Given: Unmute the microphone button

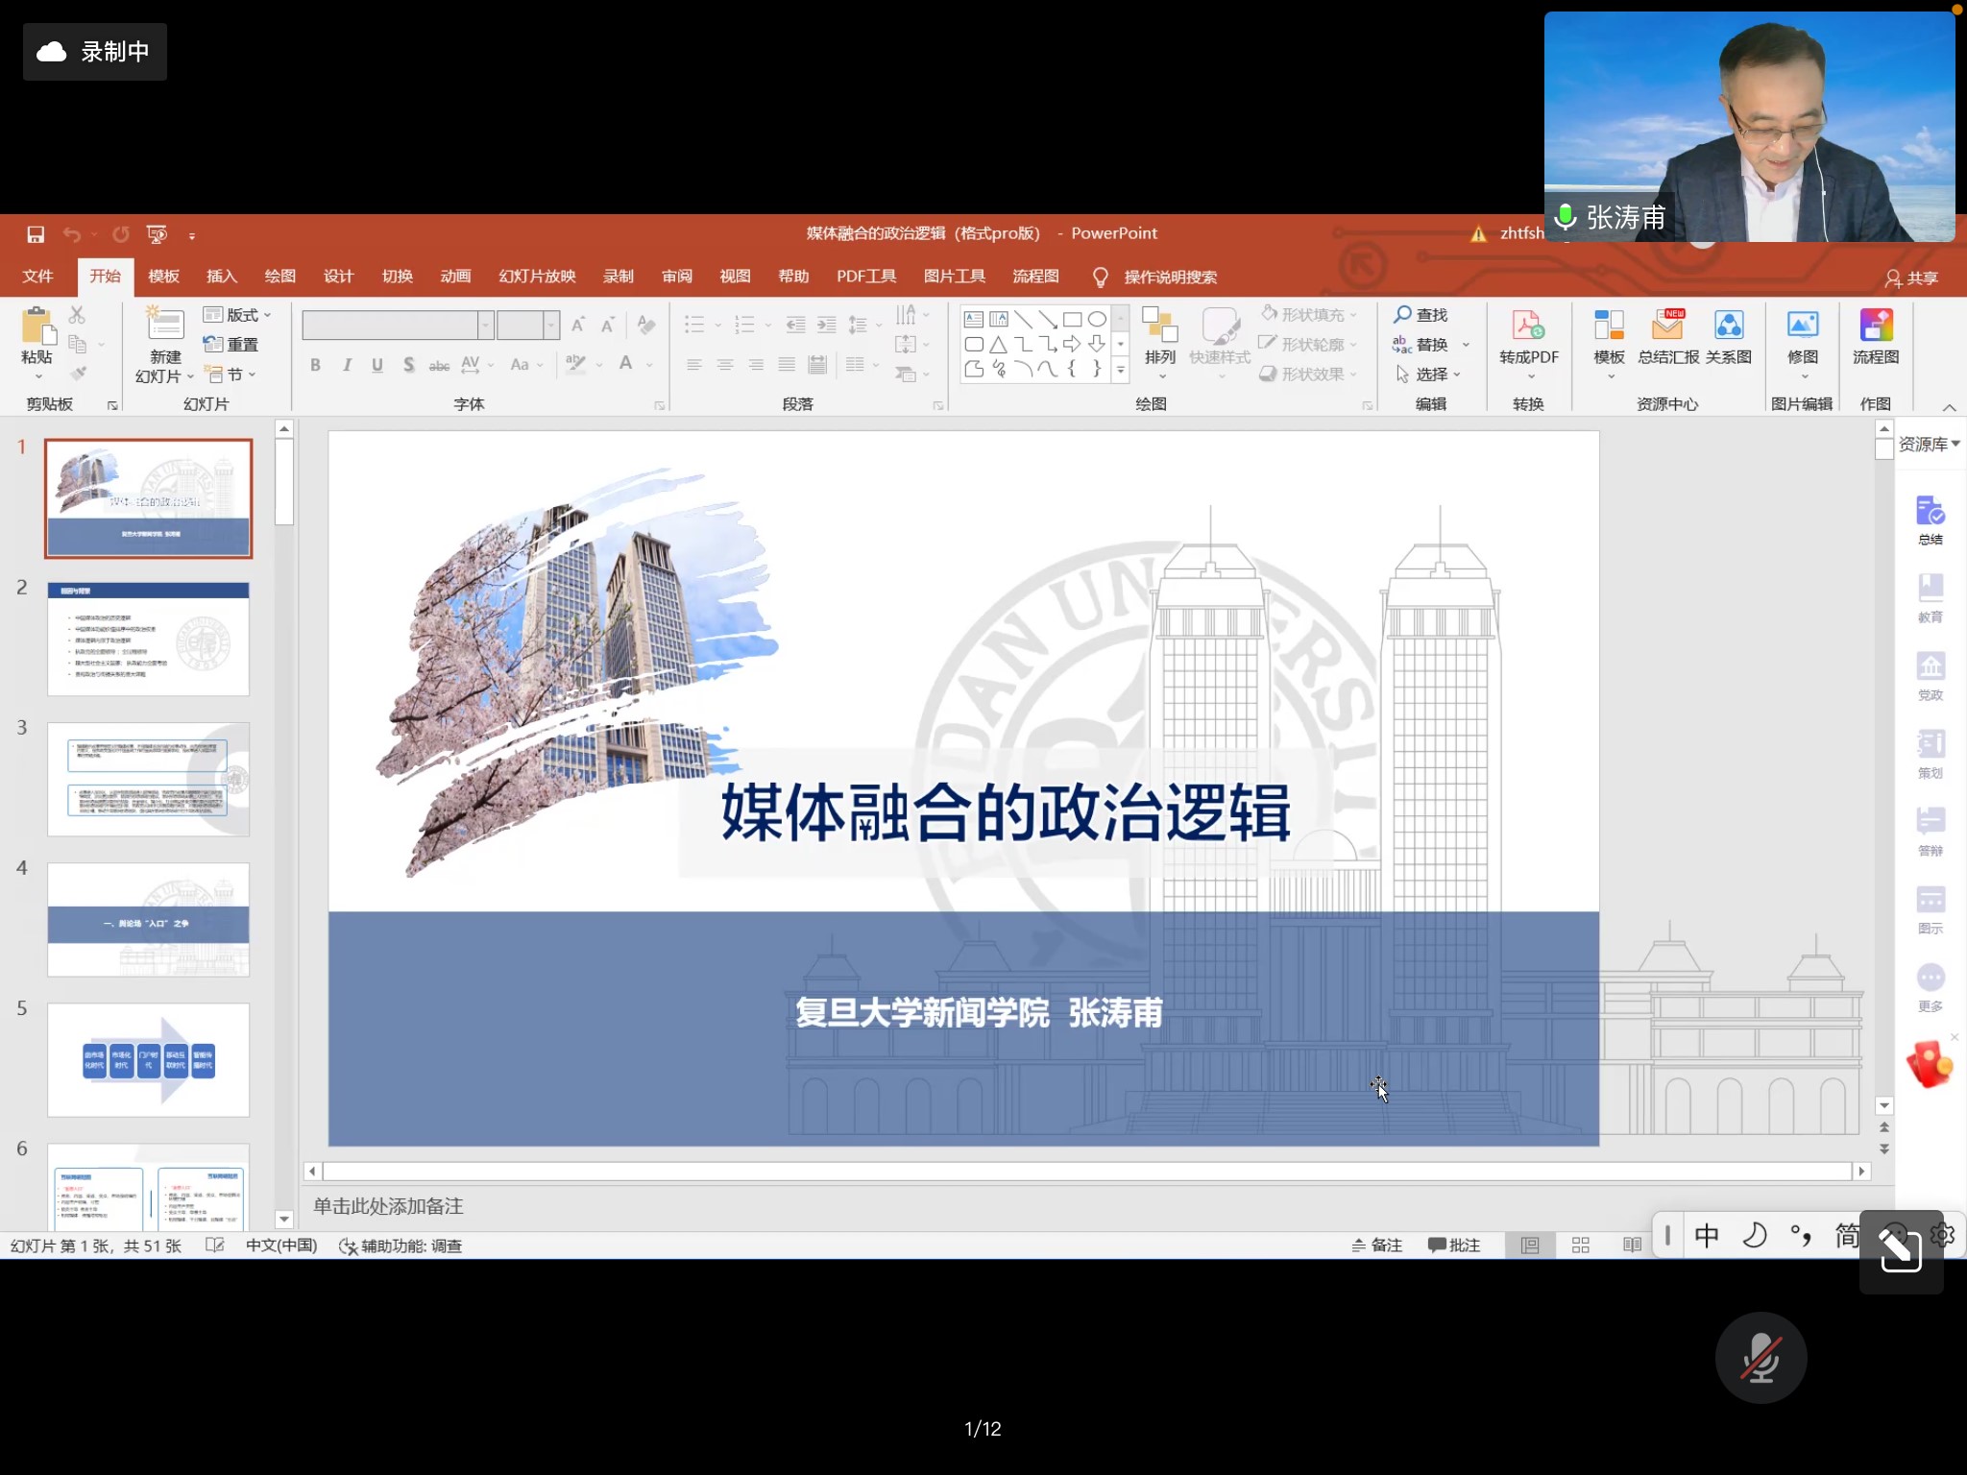Looking at the screenshot, I should [1761, 1358].
